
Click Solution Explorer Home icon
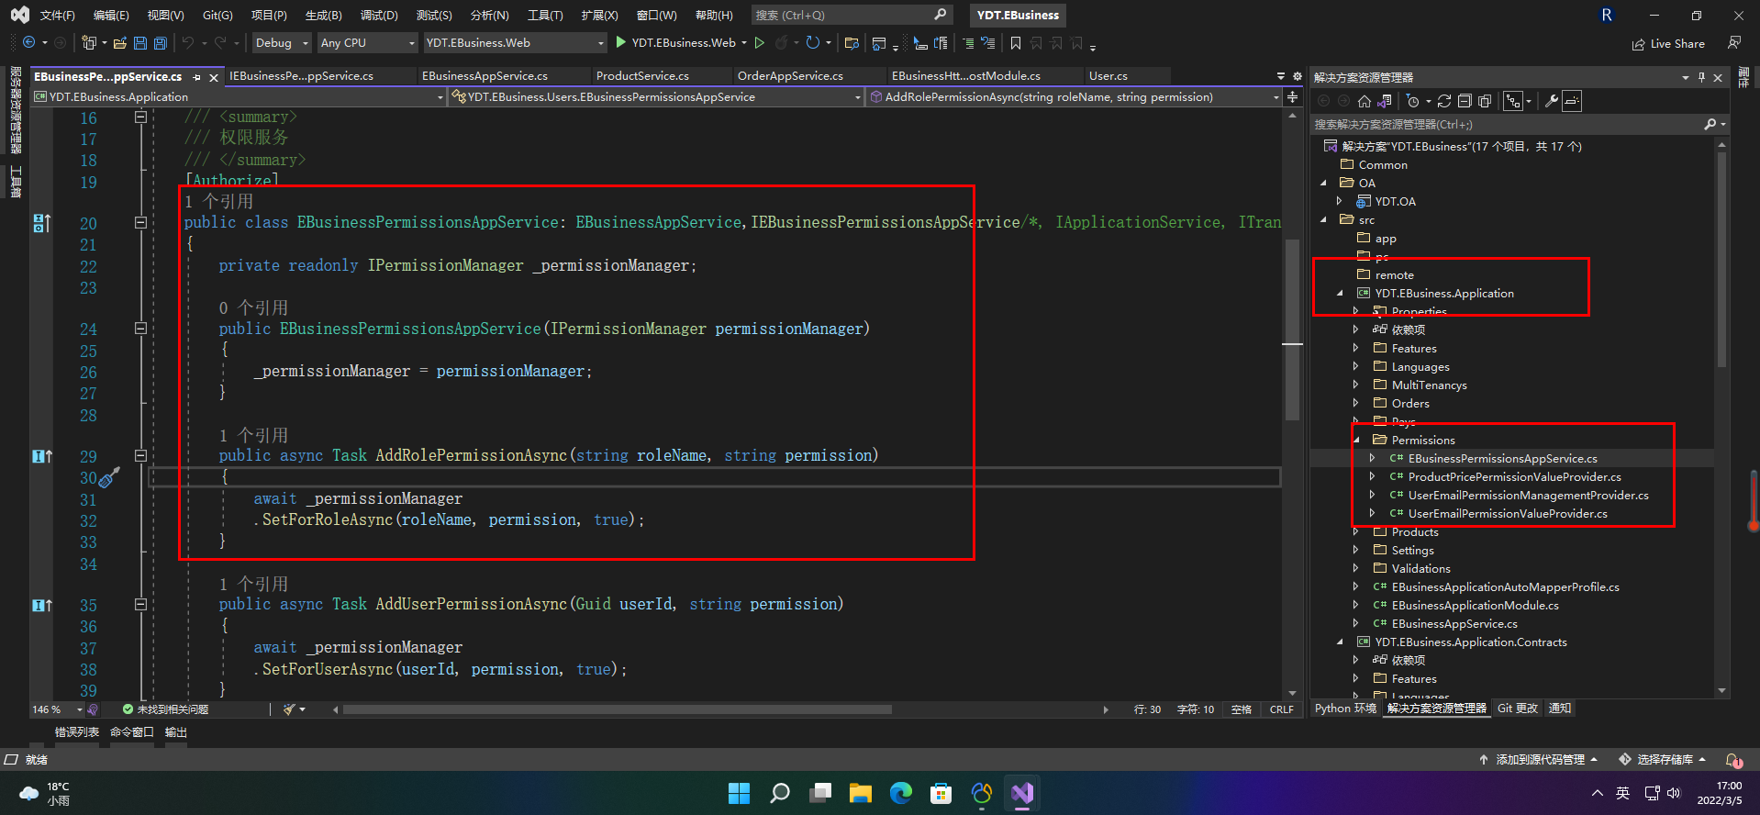click(1365, 101)
